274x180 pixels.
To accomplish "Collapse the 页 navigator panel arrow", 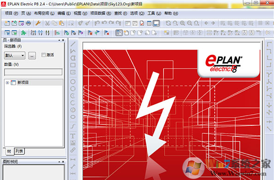I will click(x=59, y=40).
